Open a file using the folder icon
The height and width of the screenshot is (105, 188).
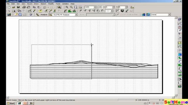click(x=14, y=7)
